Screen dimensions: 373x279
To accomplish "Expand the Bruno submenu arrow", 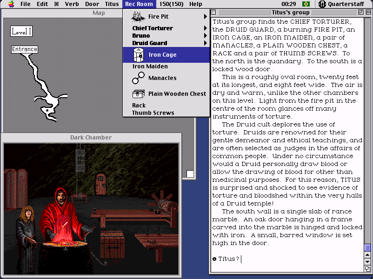I will click(x=205, y=36).
